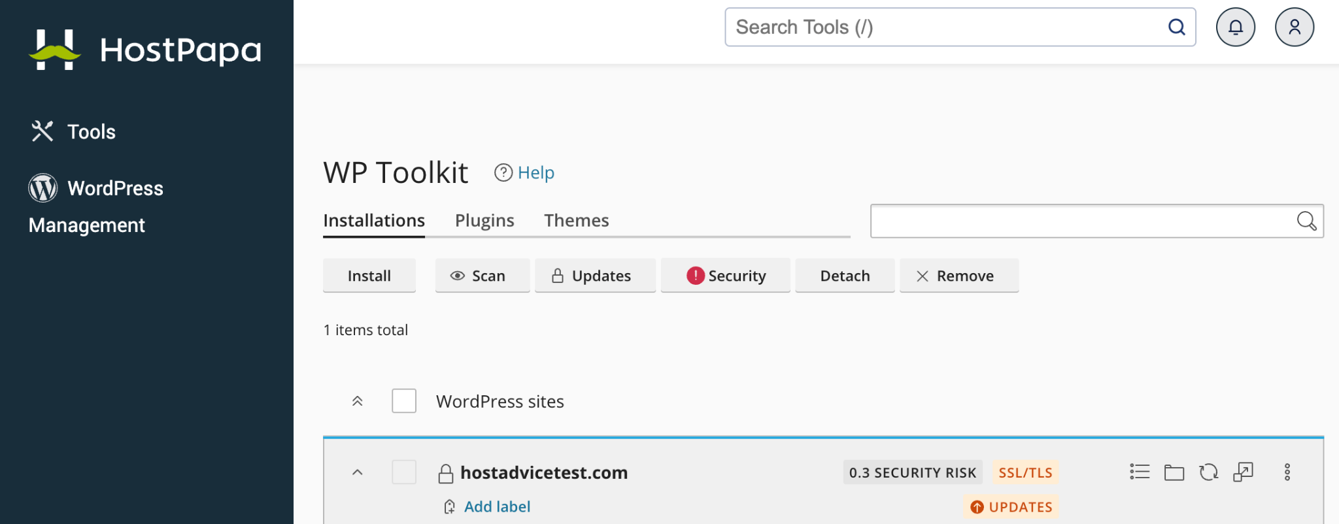Click the Remove button
Screen dimensions: 1339x524
coord(958,276)
